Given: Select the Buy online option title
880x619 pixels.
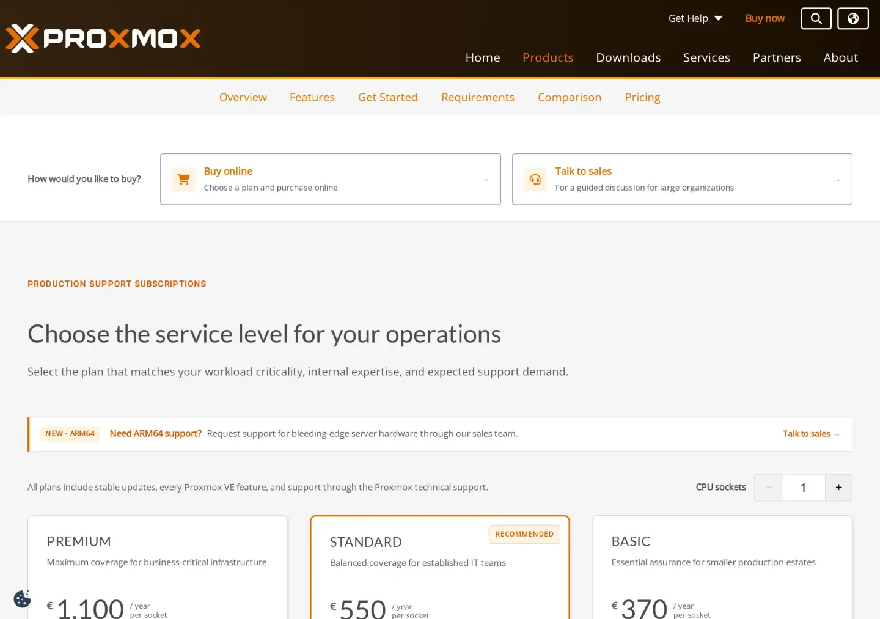Looking at the screenshot, I should [229, 171].
